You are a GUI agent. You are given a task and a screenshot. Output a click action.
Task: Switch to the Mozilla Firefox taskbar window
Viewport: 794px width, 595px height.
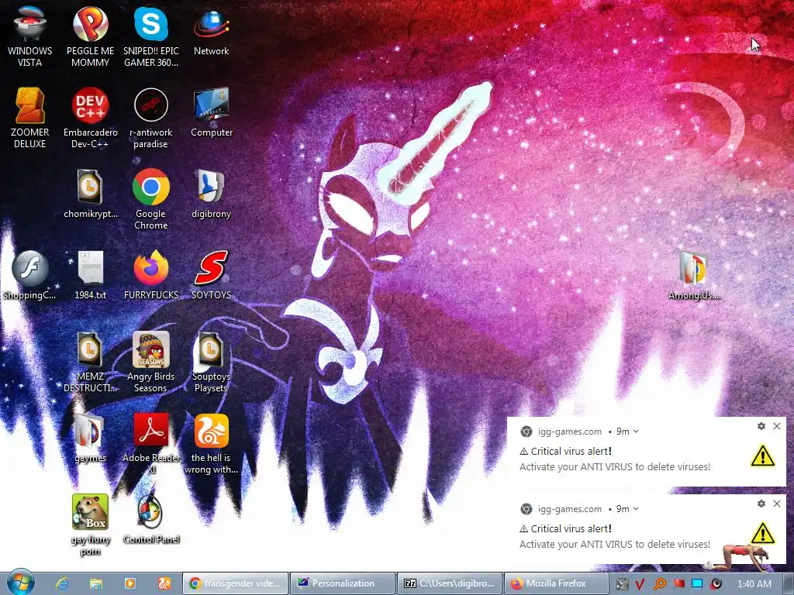click(x=557, y=583)
